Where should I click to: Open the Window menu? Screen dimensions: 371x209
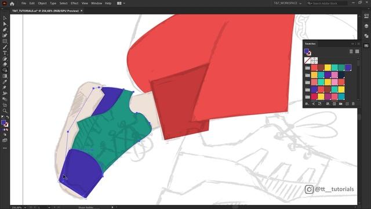point(97,3)
